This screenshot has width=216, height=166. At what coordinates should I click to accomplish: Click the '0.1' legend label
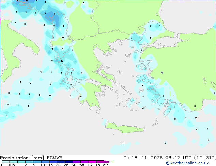click(x=4, y=165)
